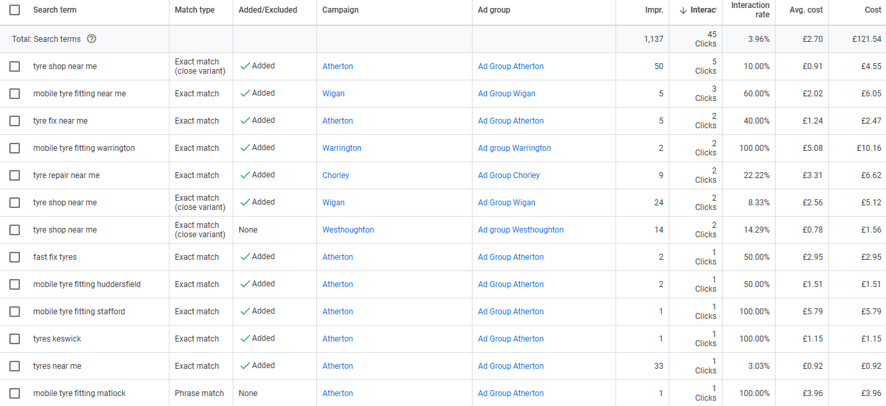Image resolution: width=886 pixels, height=406 pixels.
Task: Sort by Search term column header
Action: coord(55,10)
